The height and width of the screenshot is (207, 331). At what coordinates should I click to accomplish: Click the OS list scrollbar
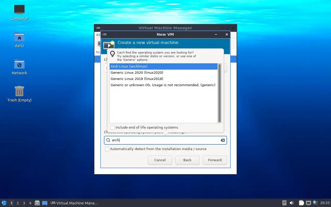click(x=220, y=93)
